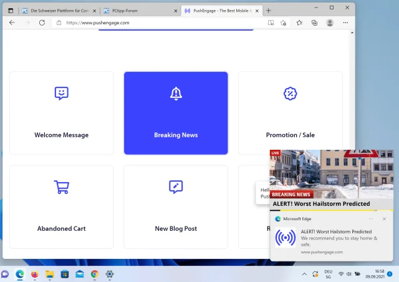The image size is (399, 282).
Task: Expand the notification options ellipsis menu
Action: [371, 219]
